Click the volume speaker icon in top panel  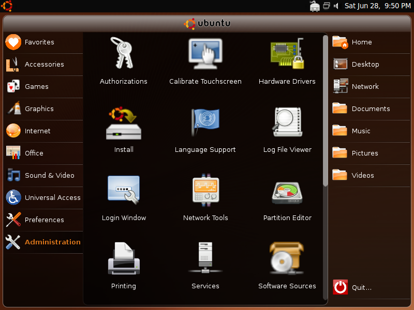(336, 6)
